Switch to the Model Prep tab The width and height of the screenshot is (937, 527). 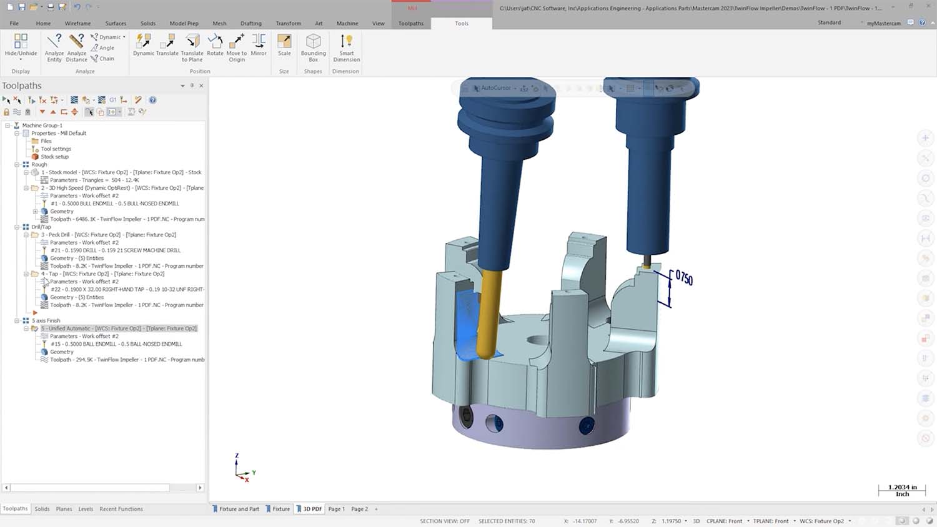click(x=184, y=23)
